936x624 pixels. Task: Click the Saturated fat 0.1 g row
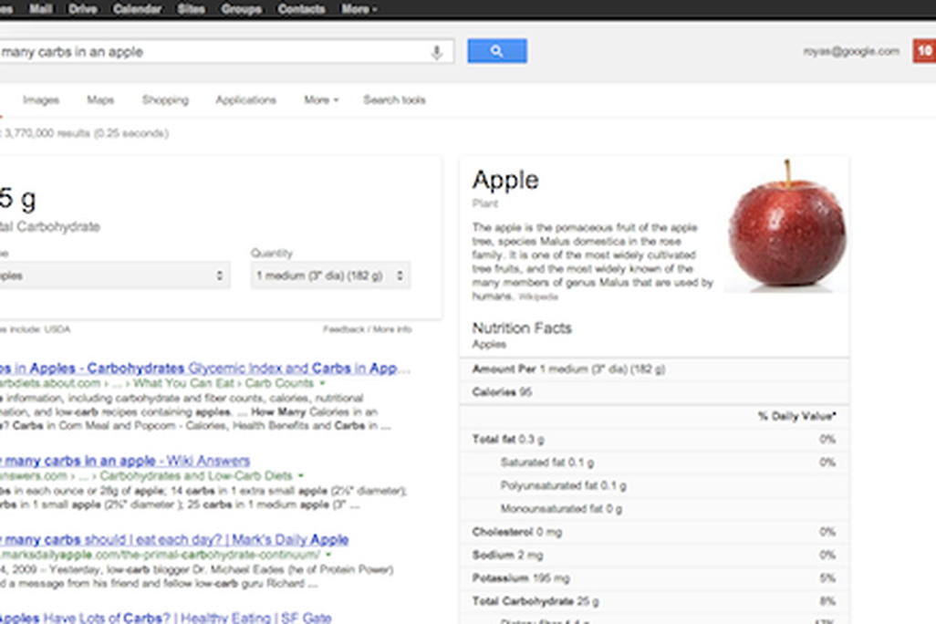point(654,463)
